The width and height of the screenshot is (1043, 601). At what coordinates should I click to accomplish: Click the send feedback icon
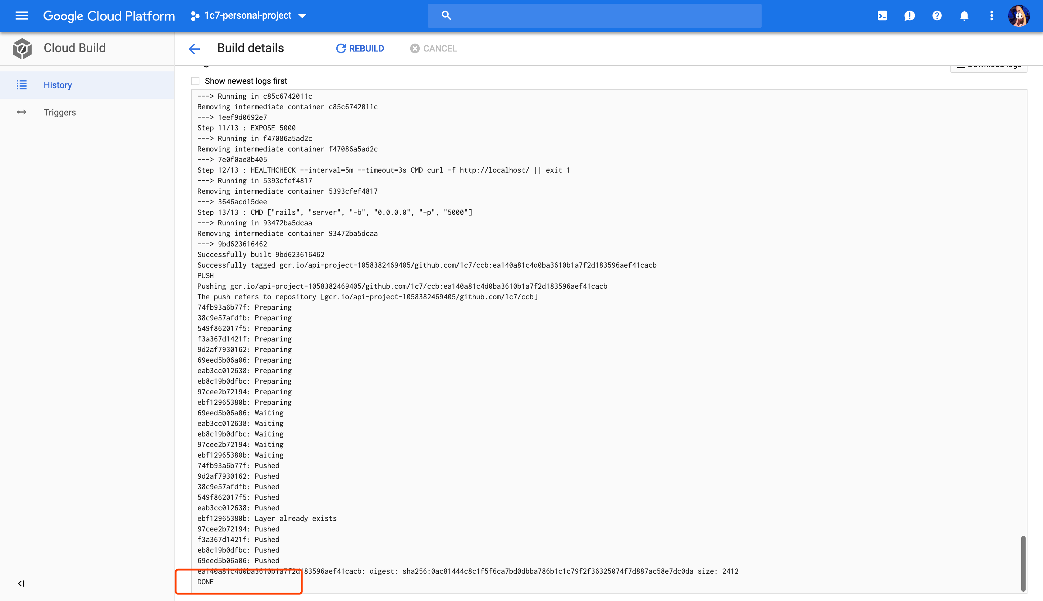pyautogui.click(x=909, y=16)
